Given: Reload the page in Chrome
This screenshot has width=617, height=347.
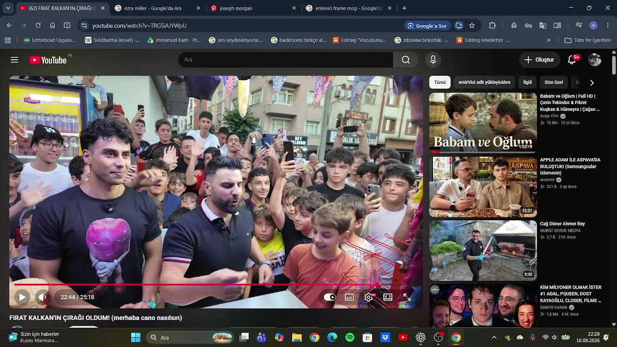Looking at the screenshot, I should click(x=38, y=26).
